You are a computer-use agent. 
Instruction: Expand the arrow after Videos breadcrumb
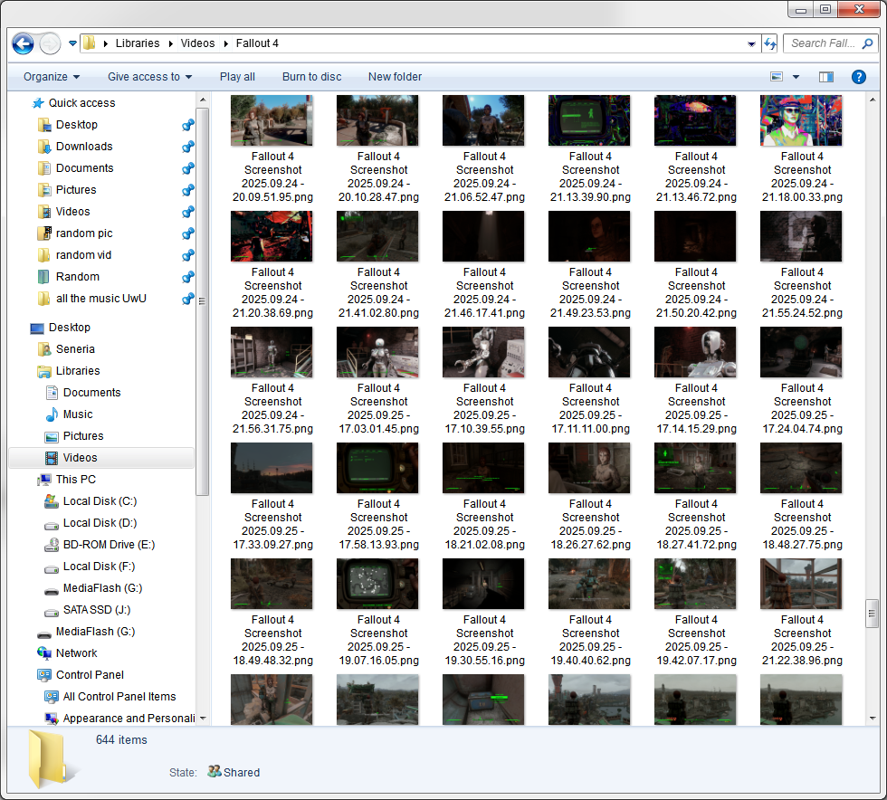coord(225,43)
